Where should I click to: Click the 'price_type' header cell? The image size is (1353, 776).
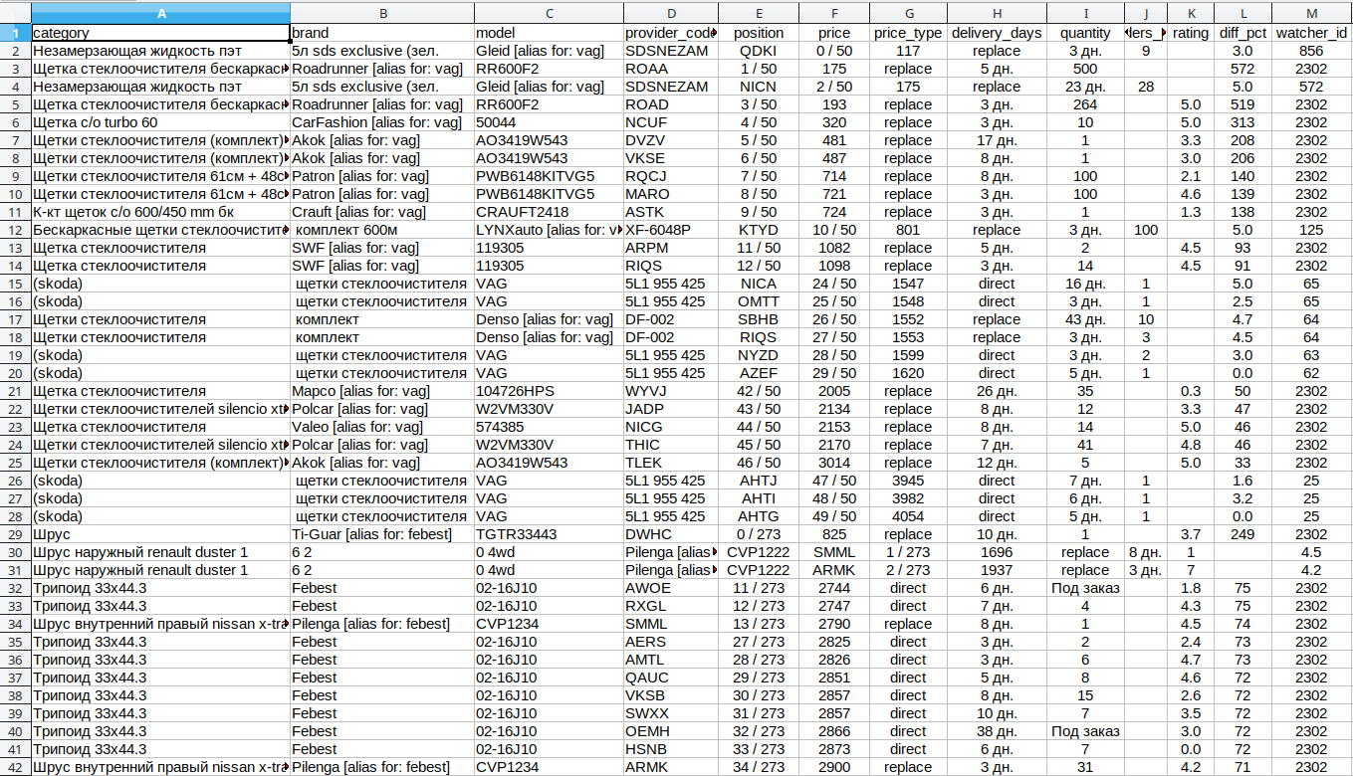[x=908, y=33]
